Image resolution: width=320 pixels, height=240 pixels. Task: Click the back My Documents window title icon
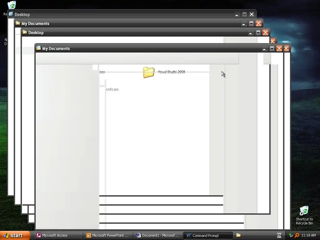click(18, 23)
